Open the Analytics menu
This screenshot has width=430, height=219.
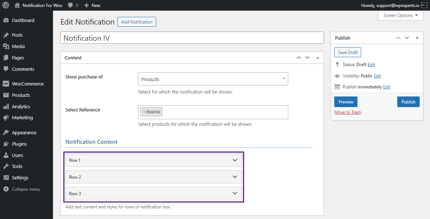tap(27, 107)
